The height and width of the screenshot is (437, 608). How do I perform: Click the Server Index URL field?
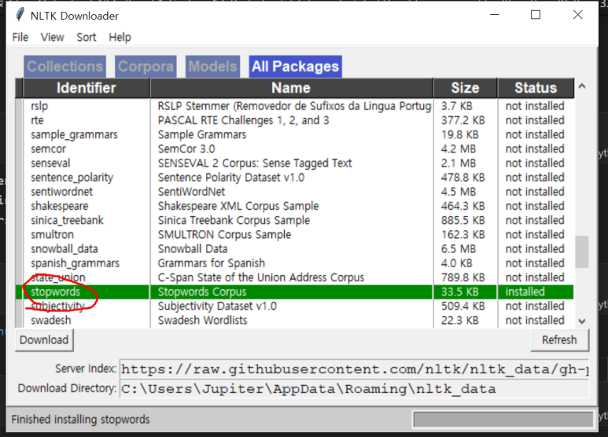(354, 369)
